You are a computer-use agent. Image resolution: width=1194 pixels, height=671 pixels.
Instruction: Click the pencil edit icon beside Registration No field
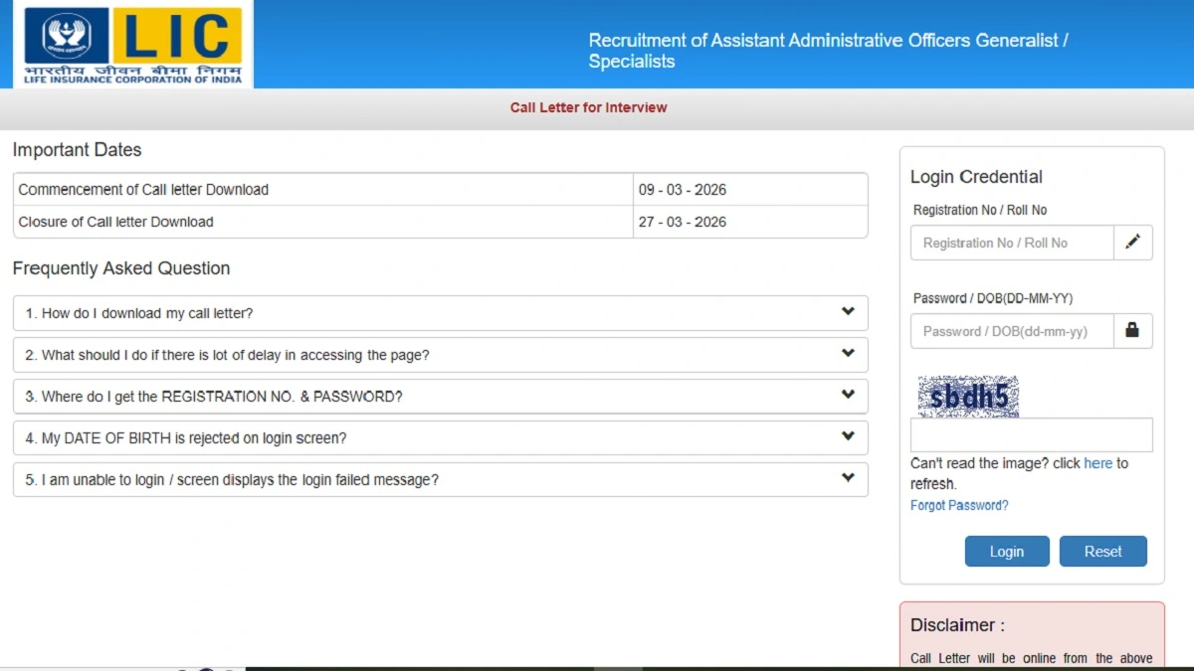pyautogui.click(x=1133, y=242)
